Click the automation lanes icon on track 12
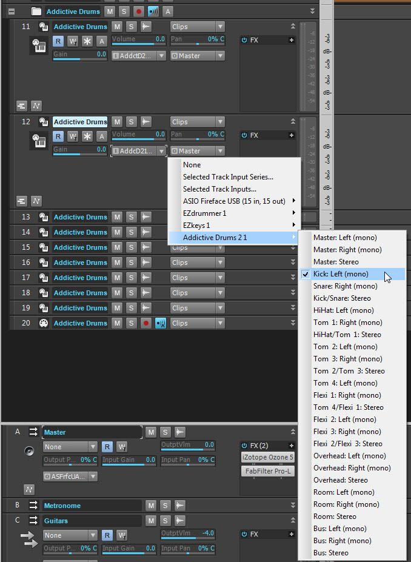The image size is (411, 562). pyautogui.click(x=36, y=201)
